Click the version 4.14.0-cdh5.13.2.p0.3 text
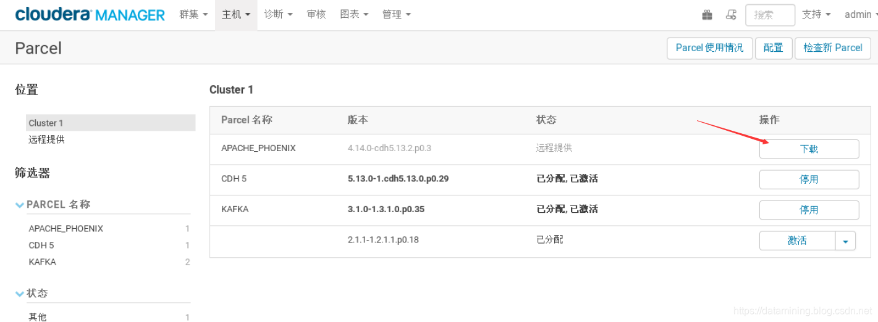The width and height of the screenshot is (878, 322). [x=389, y=148]
